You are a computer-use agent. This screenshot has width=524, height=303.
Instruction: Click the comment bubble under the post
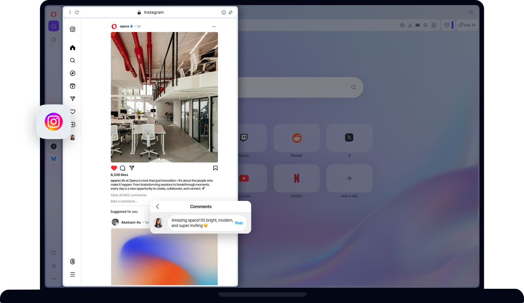pyautogui.click(x=123, y=168)
